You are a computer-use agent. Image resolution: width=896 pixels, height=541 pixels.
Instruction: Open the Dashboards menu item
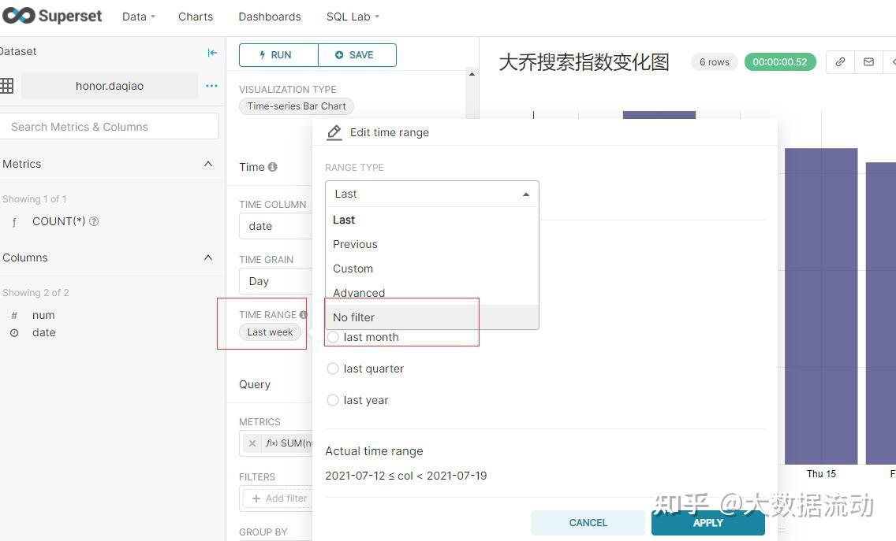click(x=269, y=16)
